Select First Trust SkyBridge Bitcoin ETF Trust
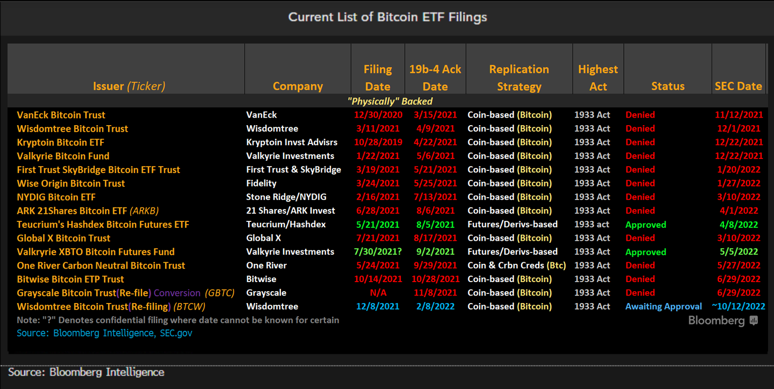This screenshot has height=389, width=774. [98, 170]
